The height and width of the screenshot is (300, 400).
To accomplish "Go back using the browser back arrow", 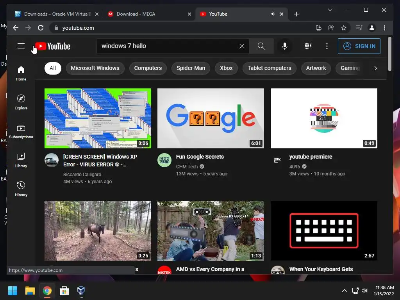I will pyautogui.click(x=16, y=28).
